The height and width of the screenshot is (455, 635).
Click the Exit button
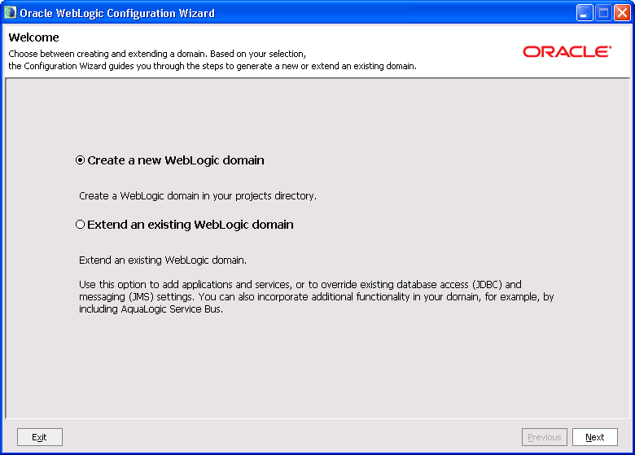click(40, 437)
